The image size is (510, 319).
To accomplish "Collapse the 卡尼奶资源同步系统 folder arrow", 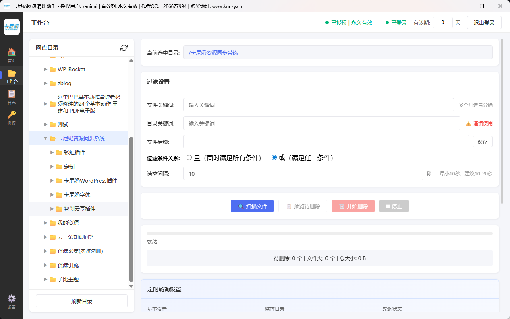I will pyautogui.click(x=46, y=138).
